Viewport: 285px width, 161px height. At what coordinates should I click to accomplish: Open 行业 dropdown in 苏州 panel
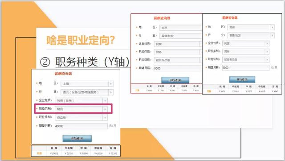click(251, 35)
